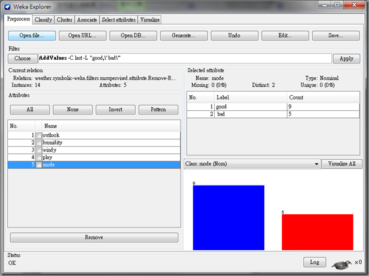
Task: Minimize the Weka Explorer window
Action: (325, 5)
